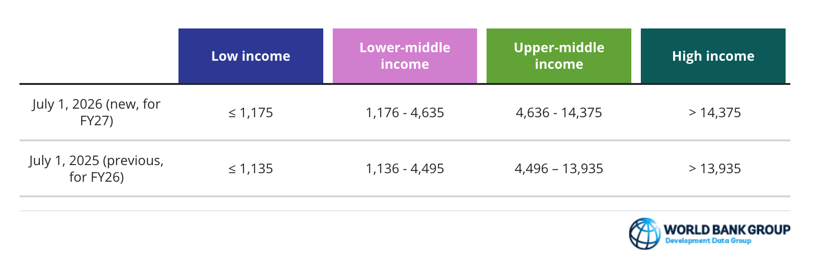Click the ≤ 1,135 previous low income value
The height and width of the screenshot is (259, 825).
(251, 168)
